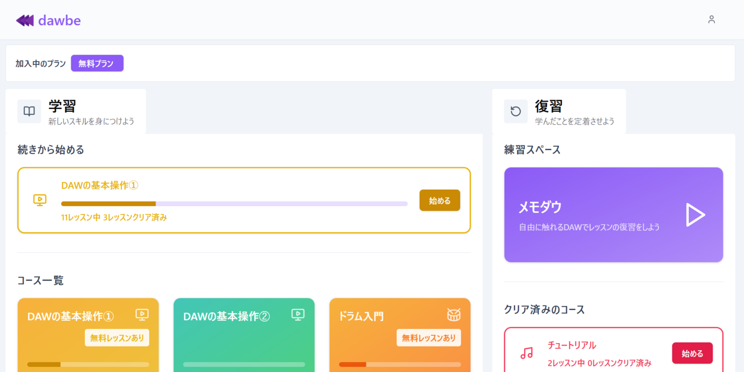
Task: Click the drum icon on ドラム入門 card
Action: (454, 314)
